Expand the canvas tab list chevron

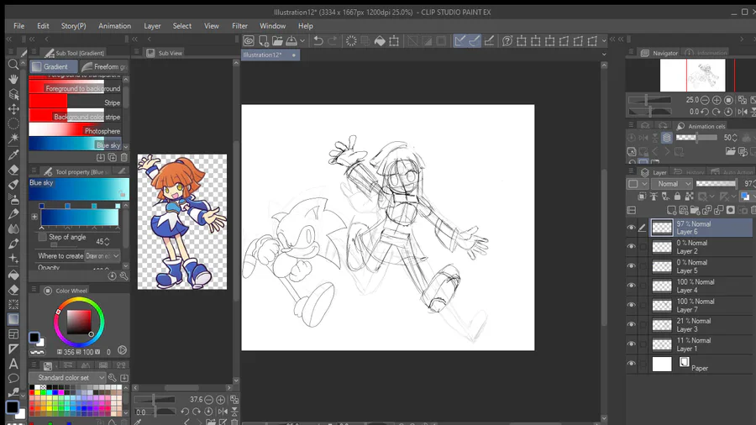[604, 55]
